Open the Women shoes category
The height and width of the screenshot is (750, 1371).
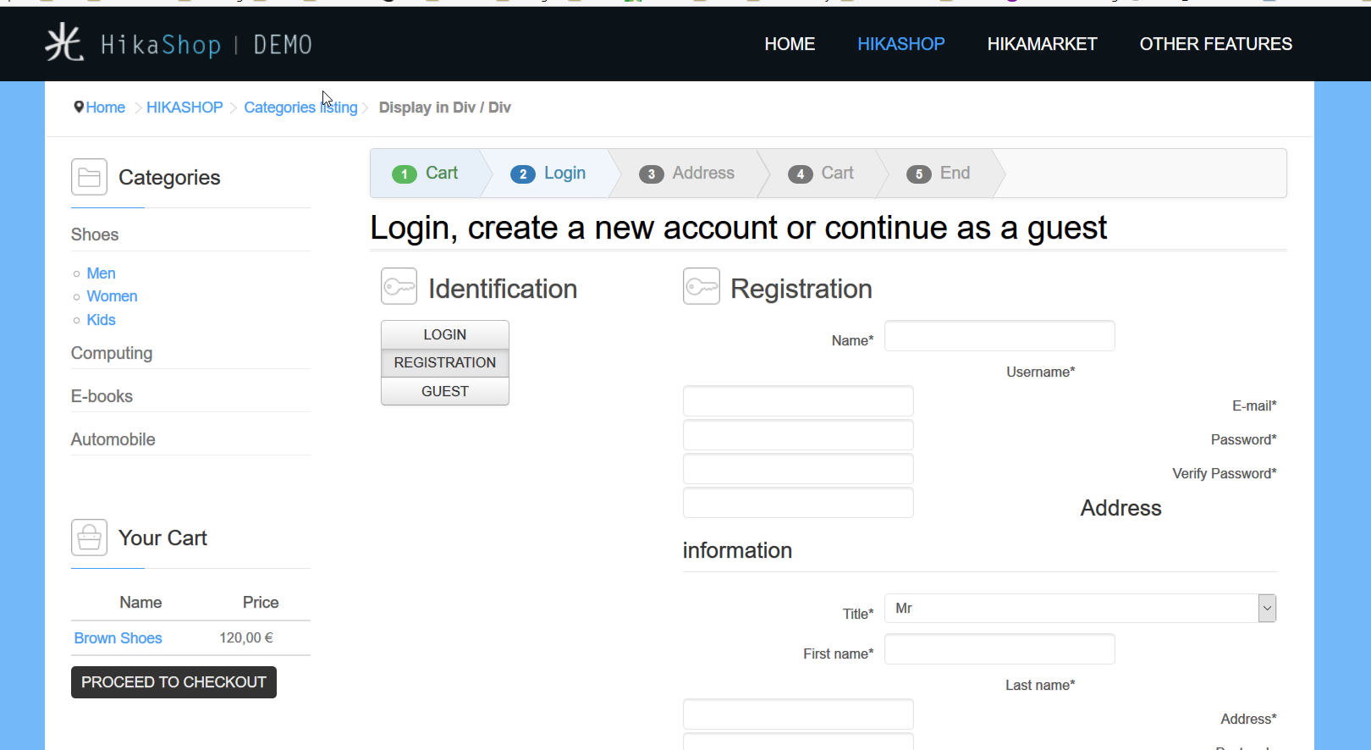[x=112, y=296]
